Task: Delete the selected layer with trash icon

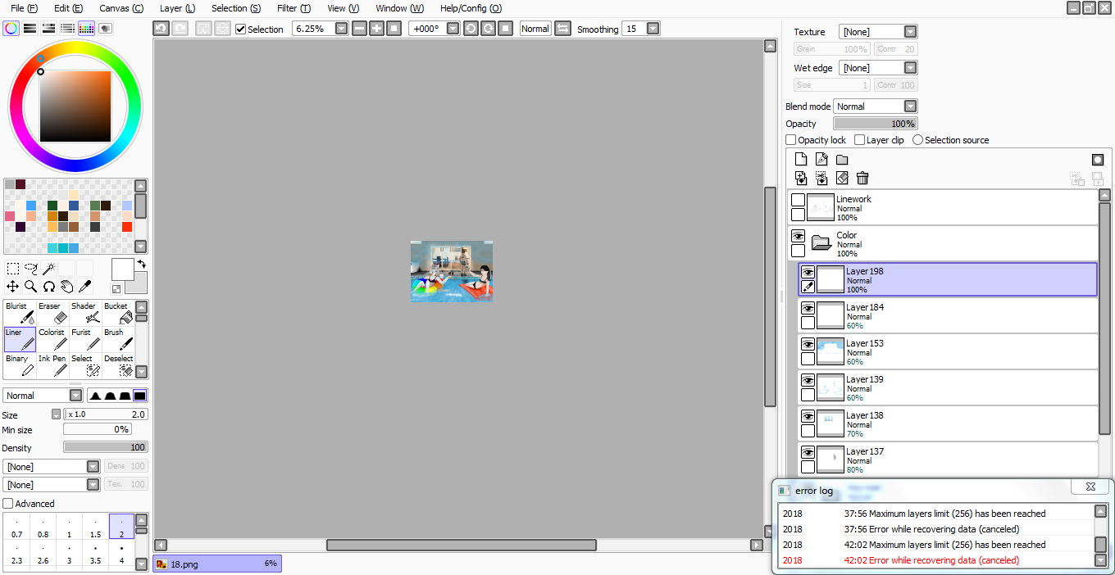Action: (862, 178)
